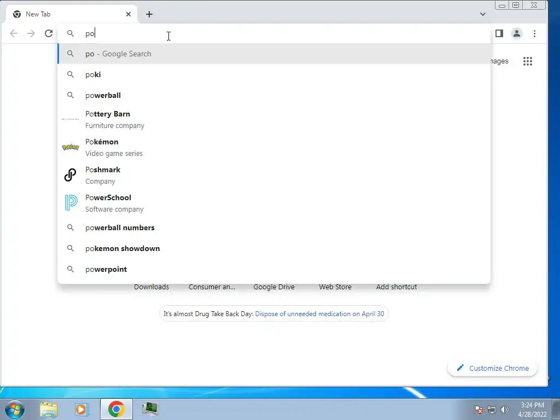
Task: Open the Windows Start menu
Action: [15, 409]
